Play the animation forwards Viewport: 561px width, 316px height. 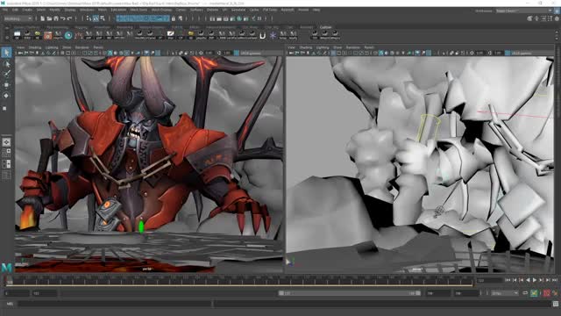tap(535, 280)
